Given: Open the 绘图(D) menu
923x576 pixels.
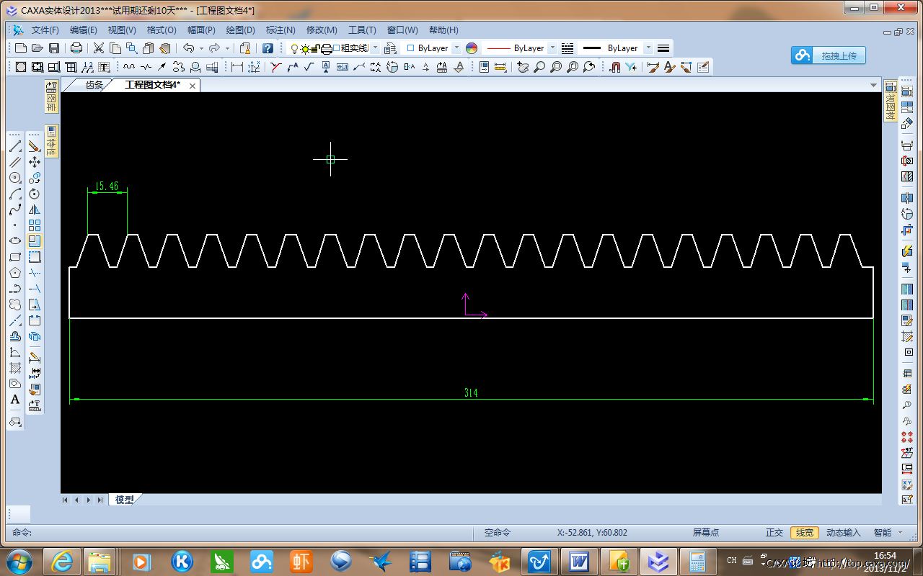Looking at the screenshot, I should [241, 30].
